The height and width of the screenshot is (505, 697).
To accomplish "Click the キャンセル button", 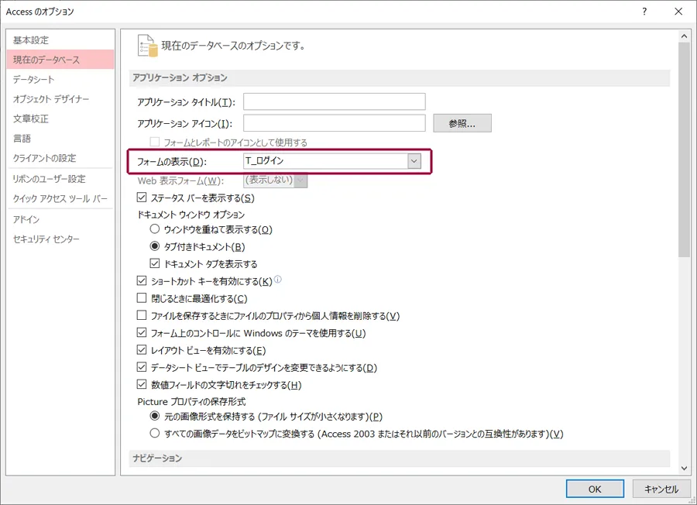I will (x=661, y=489).
